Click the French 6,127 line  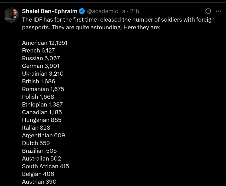point(38,50)
